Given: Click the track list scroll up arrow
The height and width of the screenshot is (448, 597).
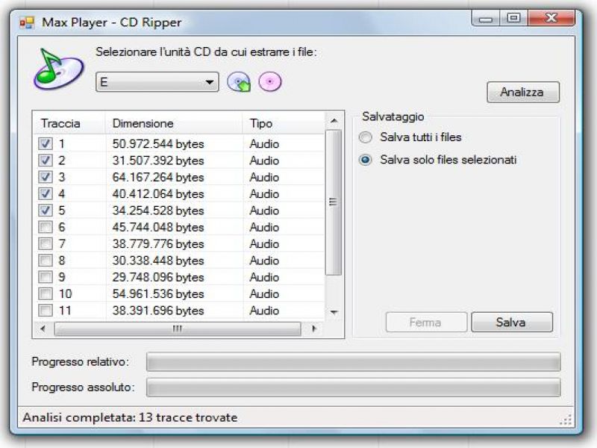Looking at the screenshot, I should tap(334, 121).
